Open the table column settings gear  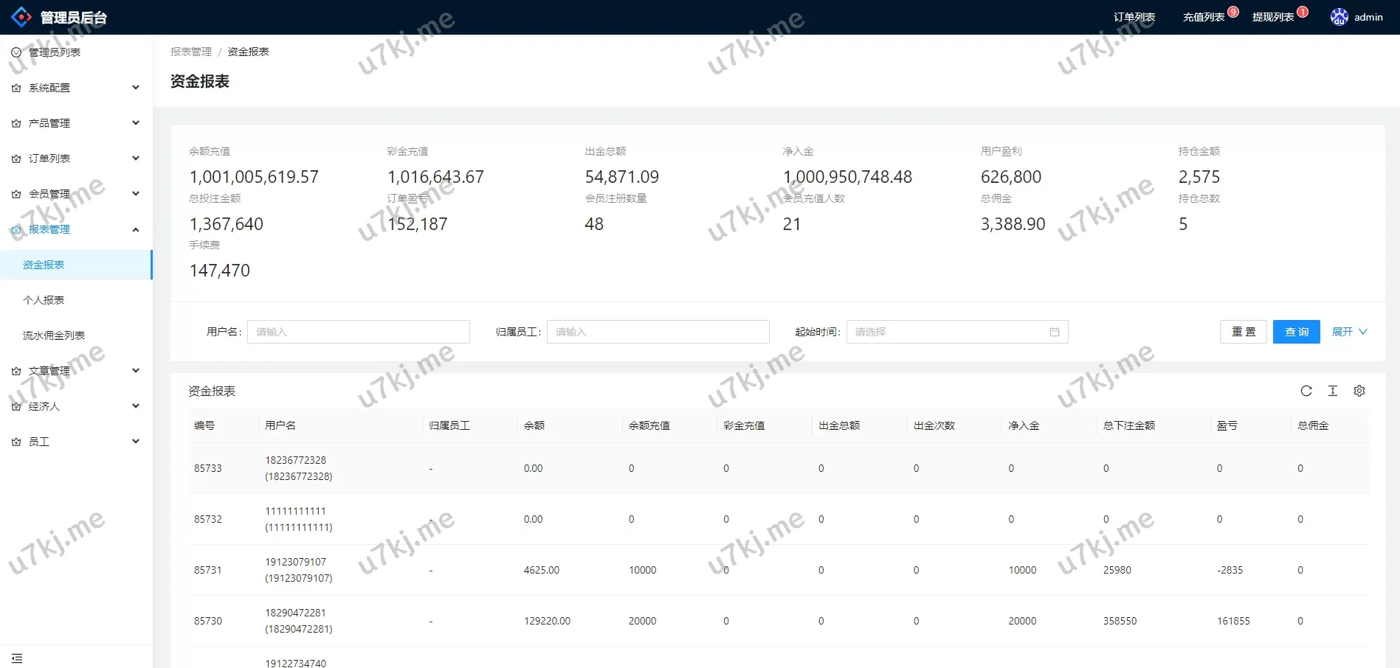(1359, 391)
